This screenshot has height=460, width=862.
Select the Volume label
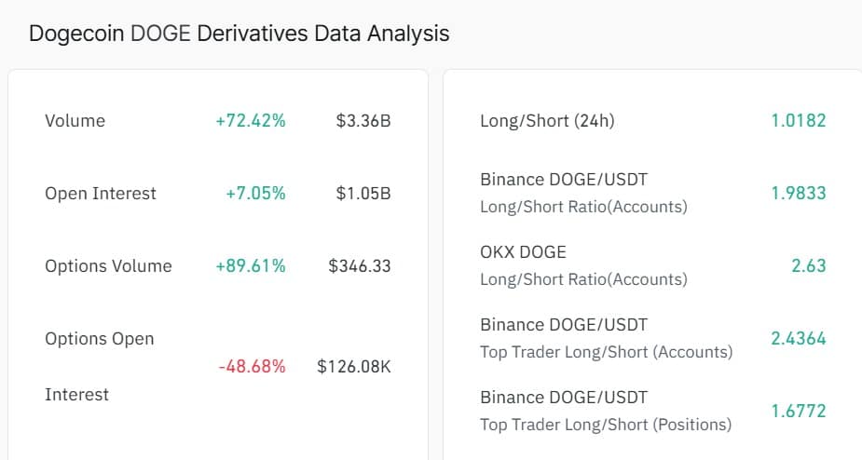75,121
